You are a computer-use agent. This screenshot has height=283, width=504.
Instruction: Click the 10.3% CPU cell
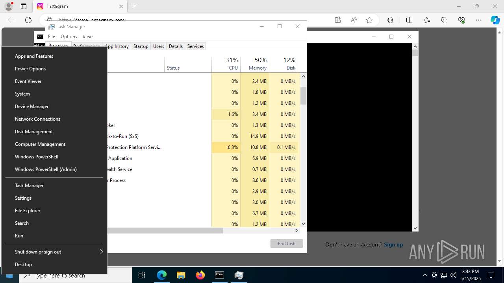click(226, 147)
